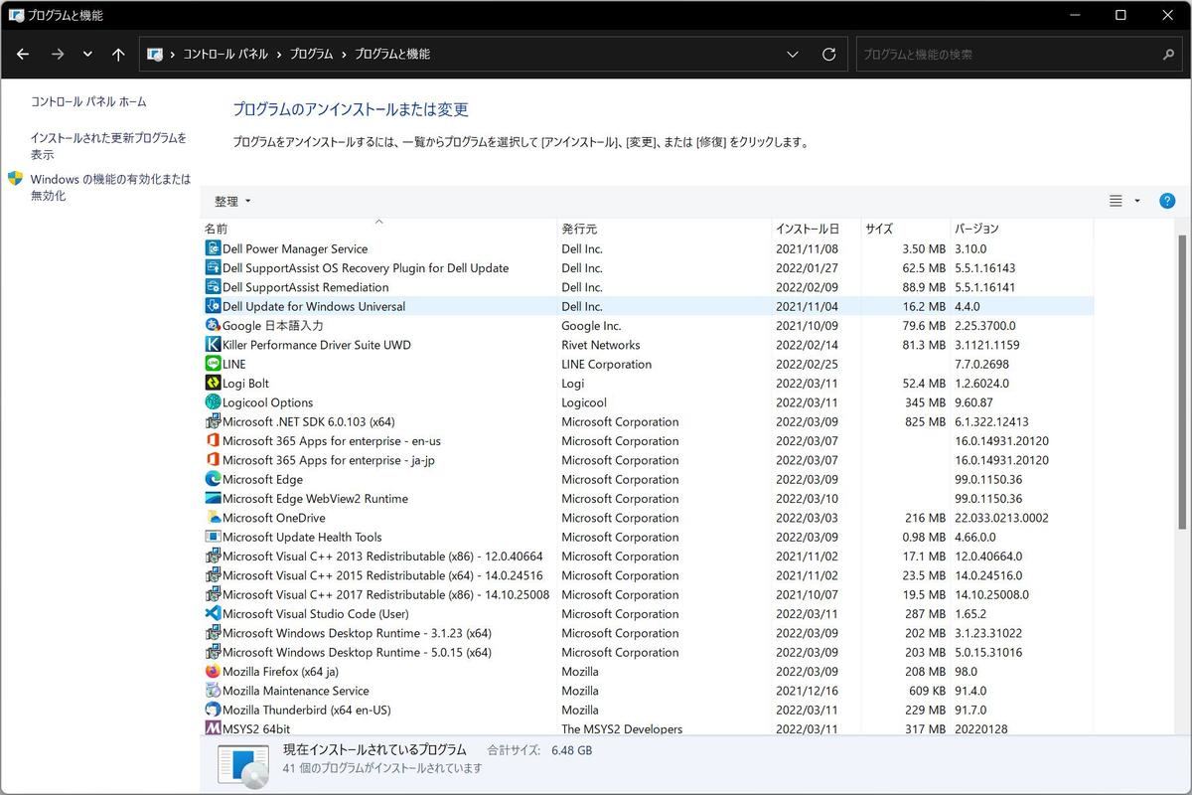The image size is (1192, 795).
Task: Select the Logicool Options icon
Action: pyautogui.click(x=213, y=402)
